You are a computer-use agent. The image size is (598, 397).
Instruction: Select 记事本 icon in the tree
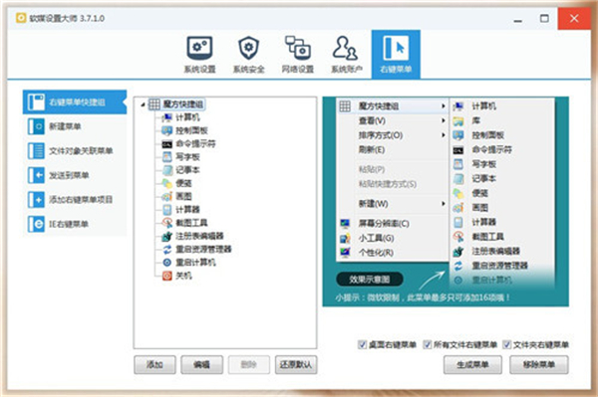coord(167,170)
